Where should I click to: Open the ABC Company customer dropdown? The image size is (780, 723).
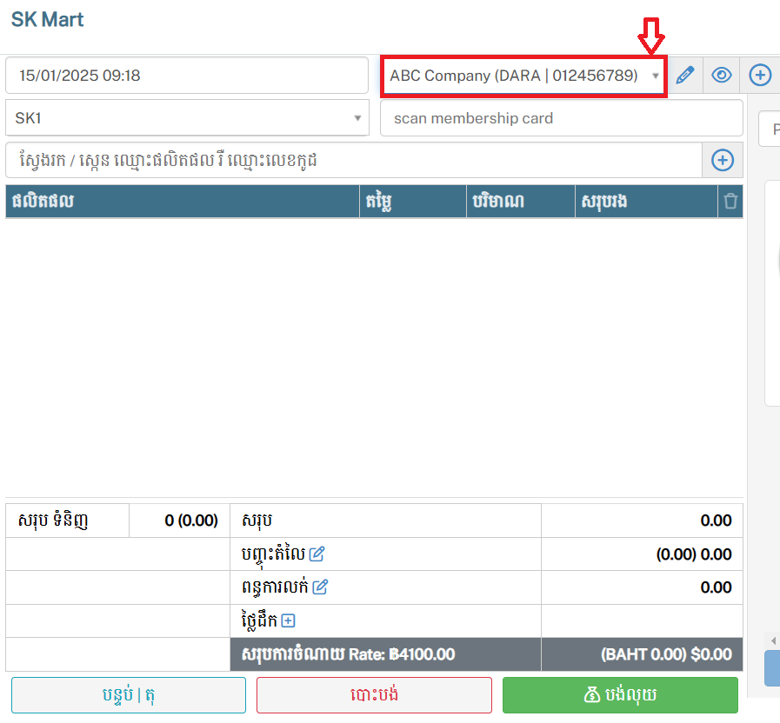point(523,76)
